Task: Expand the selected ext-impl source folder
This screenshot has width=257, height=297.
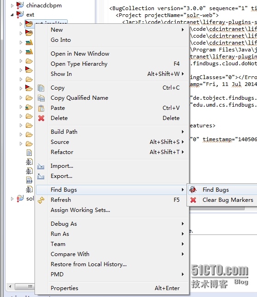Action: pos(21,24)
